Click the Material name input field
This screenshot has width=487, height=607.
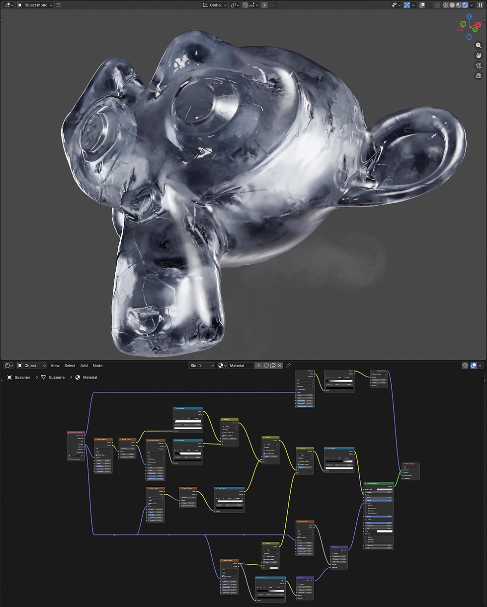click(x=242, y=366)
